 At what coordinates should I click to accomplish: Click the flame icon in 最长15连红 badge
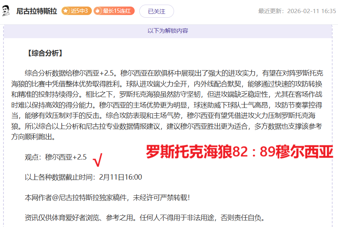tap(98, 11)
